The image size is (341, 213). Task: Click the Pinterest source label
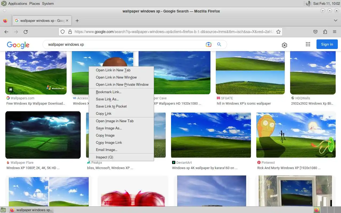(268, 162)
